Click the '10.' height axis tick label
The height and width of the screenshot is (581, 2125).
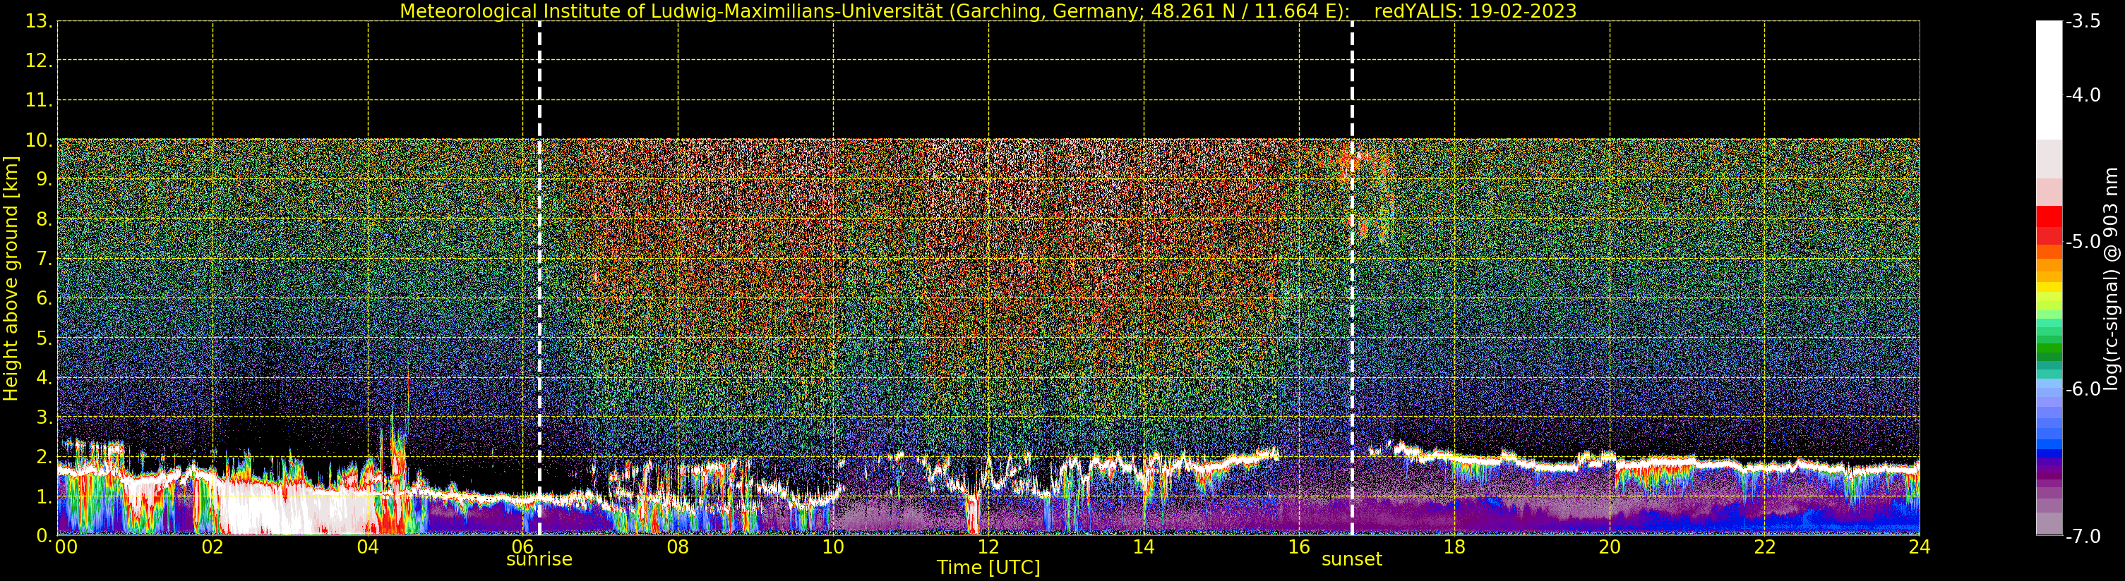click(39, 140)
